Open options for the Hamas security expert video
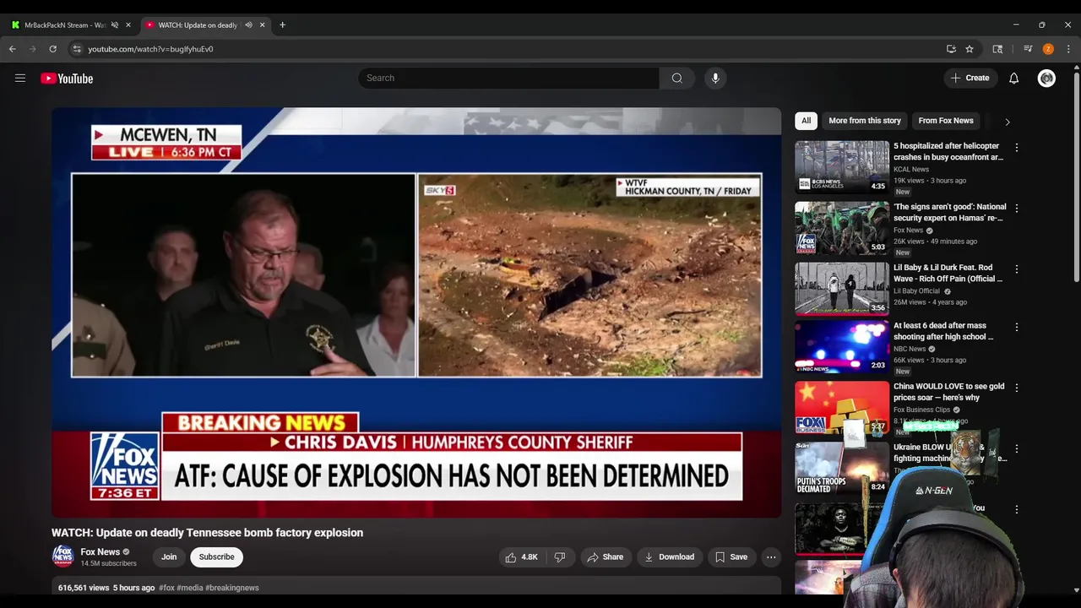The height and width of the screenshot is (608, 1081). [x=1016, y=208]
